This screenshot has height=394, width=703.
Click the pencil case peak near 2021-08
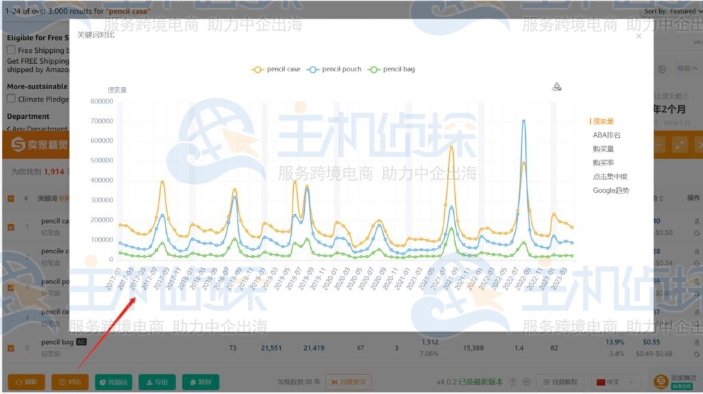[x=452, y=147]
